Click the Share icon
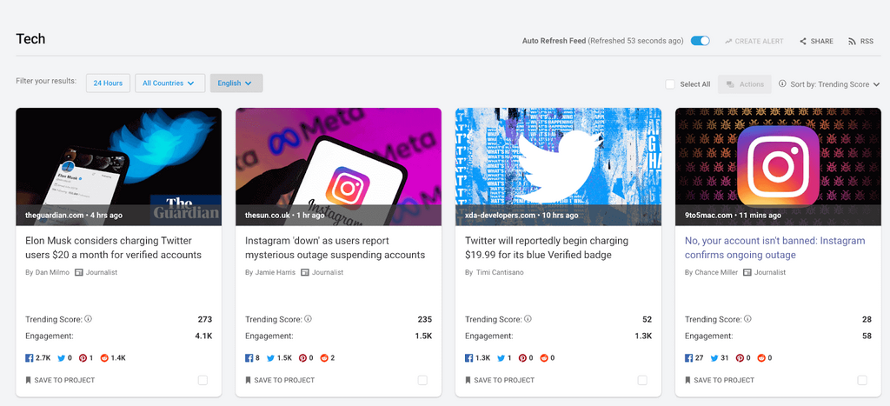Viewport: 890px width, 406px height. point(803,42)
